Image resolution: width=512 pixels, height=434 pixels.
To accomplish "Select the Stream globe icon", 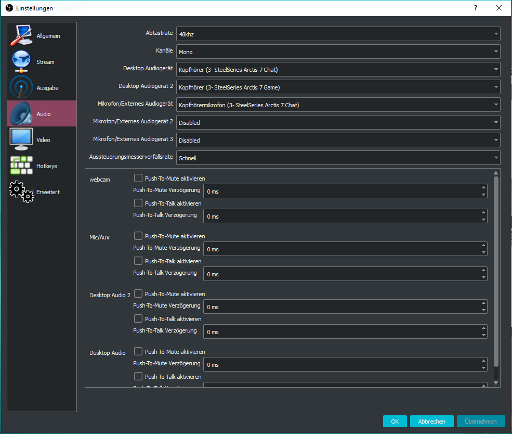I will click(21, 61).
